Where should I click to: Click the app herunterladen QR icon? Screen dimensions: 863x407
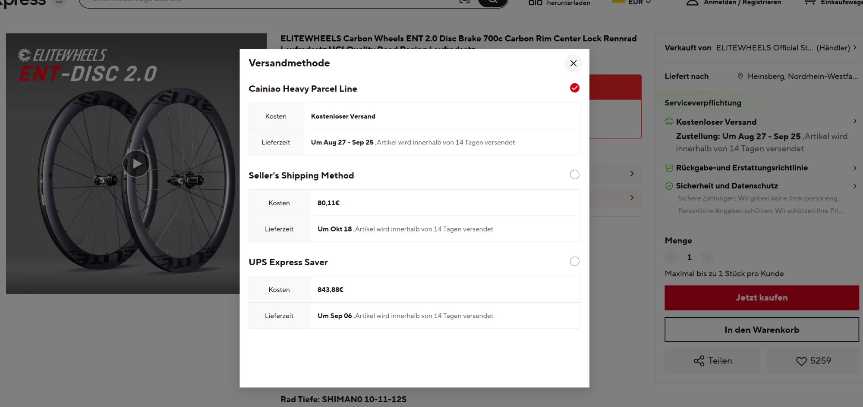coord(535,2)
